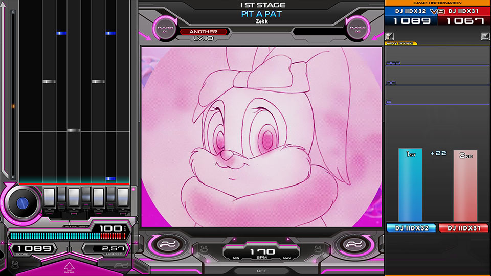491x276 pixels.
Task: Click the small icon at the graph's right edge
Action: click(x=485, y=36)
